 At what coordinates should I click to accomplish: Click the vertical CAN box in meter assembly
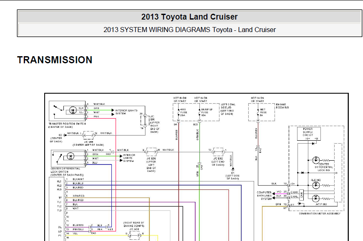301,195
